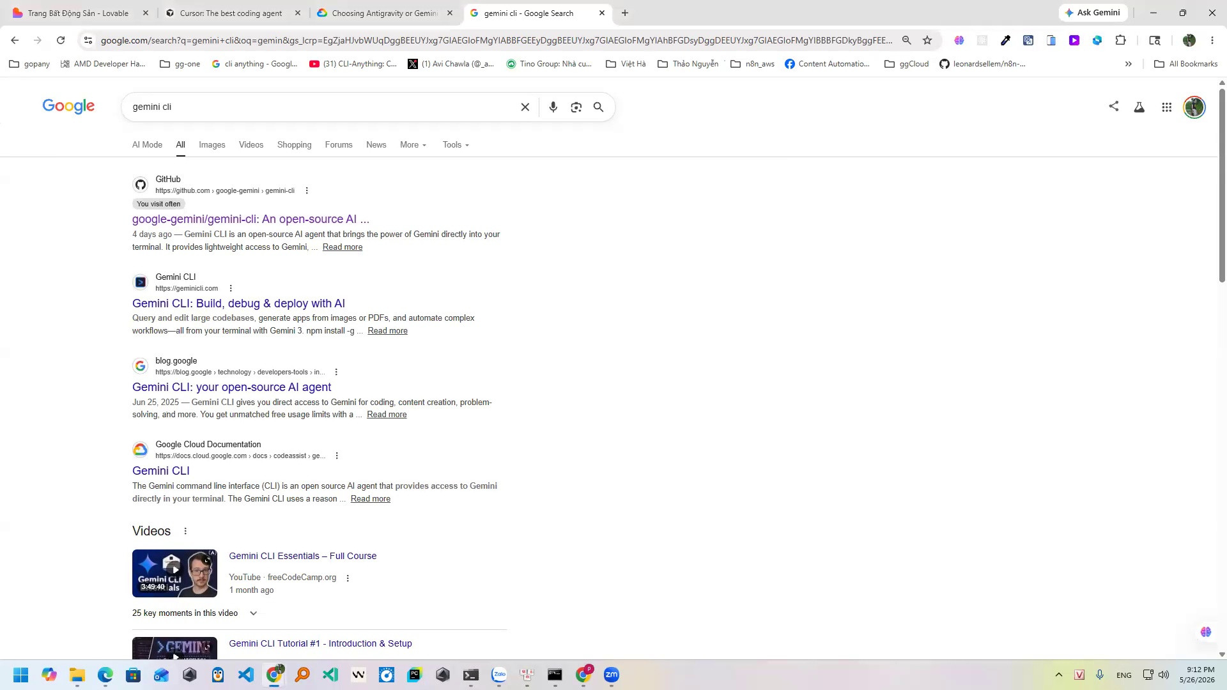
Task: Open volume control in system tray
Action: click(1164, 675)
